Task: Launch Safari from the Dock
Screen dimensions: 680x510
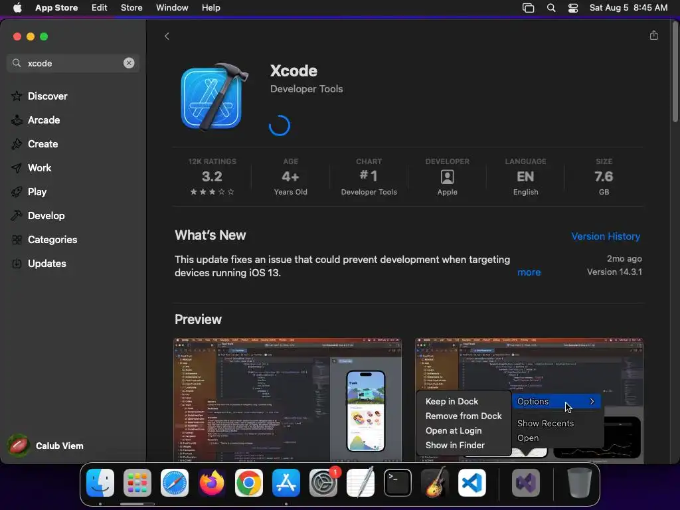Action: [x=175, y=483]
